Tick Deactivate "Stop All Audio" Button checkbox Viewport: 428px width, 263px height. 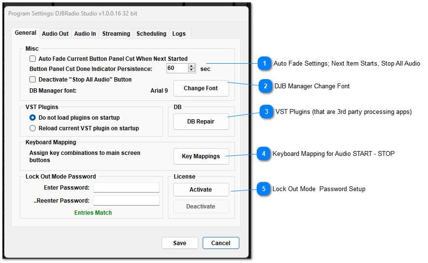click(32, 80)
